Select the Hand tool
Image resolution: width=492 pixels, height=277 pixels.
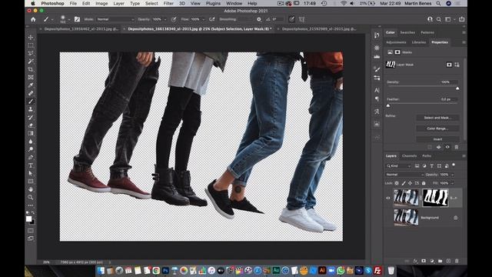click(x=31, y=189)
